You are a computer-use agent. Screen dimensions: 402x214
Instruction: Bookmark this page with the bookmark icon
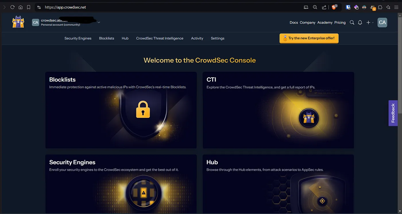(28, 7)
